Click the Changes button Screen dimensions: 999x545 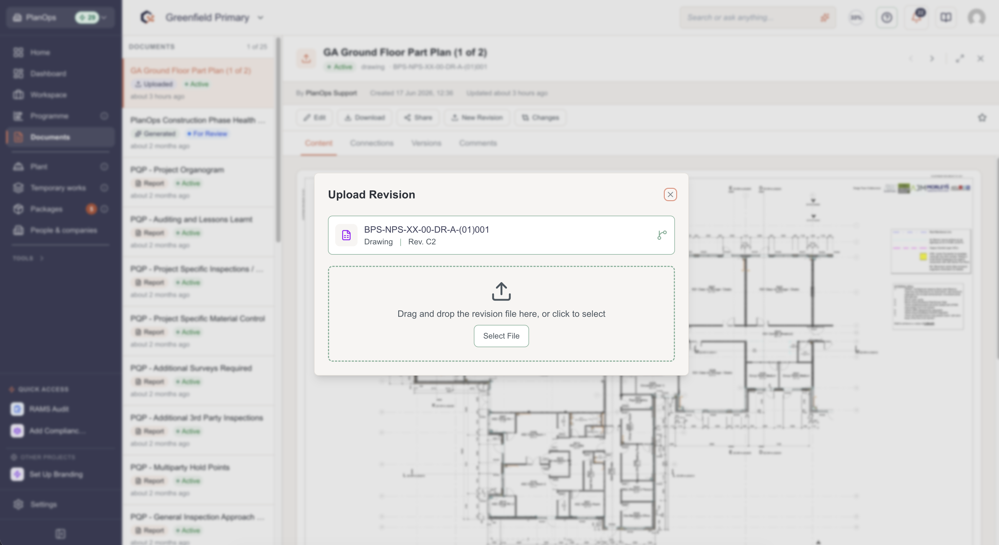pyautogui.click(x=540, y=117)
